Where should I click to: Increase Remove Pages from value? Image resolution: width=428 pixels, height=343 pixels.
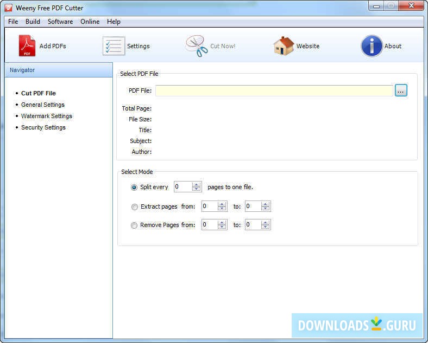pyautogui.click(x=222, y=223)
